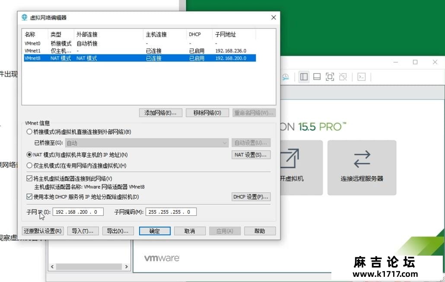
Task: Click the 导出 (Export) button
Action: (118, 231)
